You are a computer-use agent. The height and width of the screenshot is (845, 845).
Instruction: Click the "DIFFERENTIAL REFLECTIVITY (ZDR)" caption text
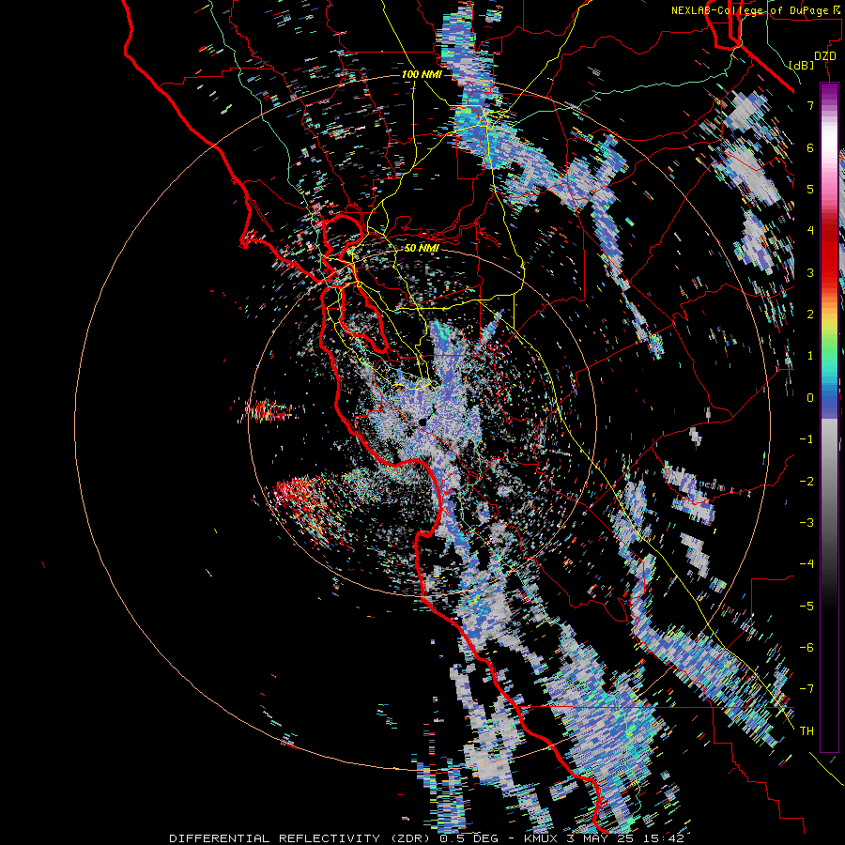click(x=300, y=838)
